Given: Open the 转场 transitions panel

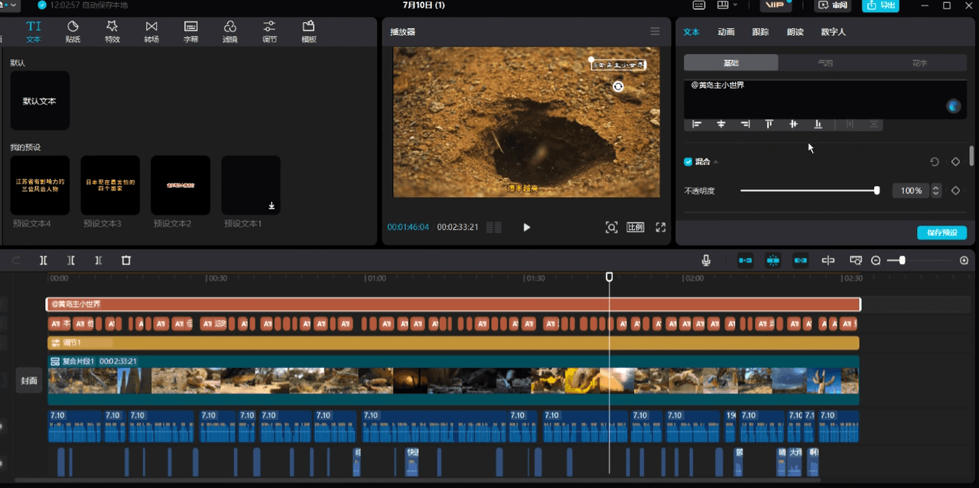Looking at the screenshot, I should tap(151, 31).
